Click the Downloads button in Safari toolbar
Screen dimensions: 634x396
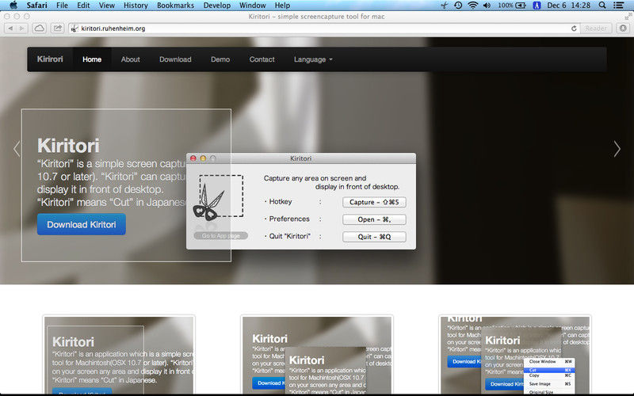[x=623, y=29]
